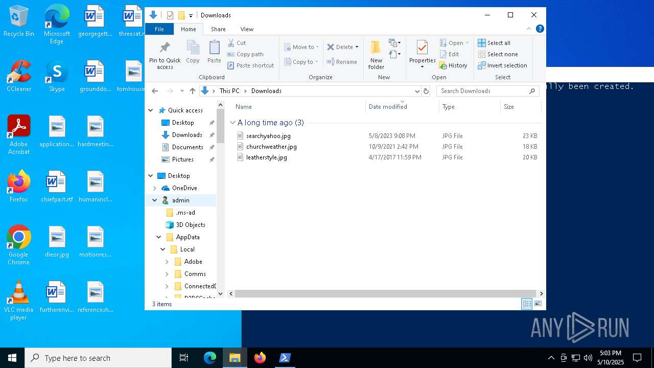Select Skype desktop shortcut

(57, 76)
